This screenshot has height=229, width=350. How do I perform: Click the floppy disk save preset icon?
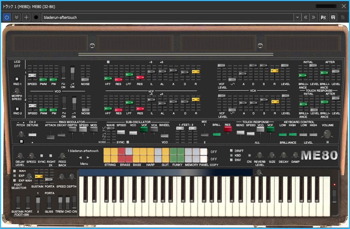(333, 17)
